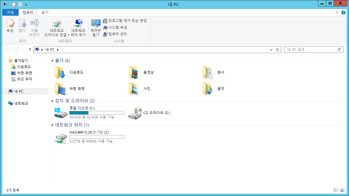349x196 pixels.
Task: Collapse the 폴더 (6) group
Action: pyautogui.click(x=52, y=61)
